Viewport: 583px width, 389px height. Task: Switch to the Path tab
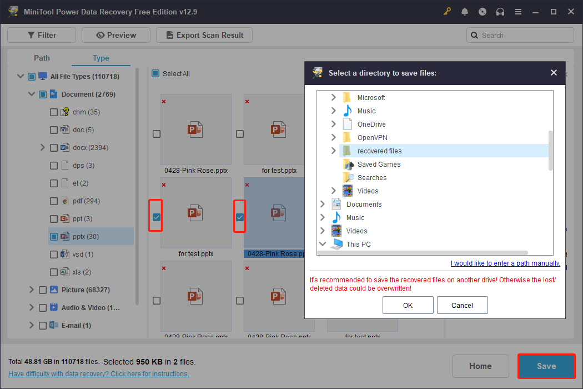tap(42, 58)
